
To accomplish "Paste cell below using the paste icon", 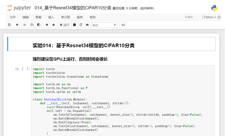I will (39, 25).
